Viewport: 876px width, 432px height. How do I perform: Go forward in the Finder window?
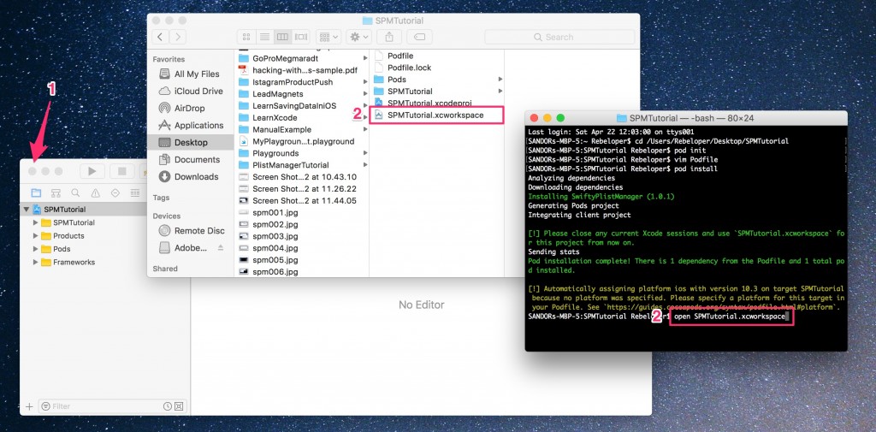click(x=178, y=37)
